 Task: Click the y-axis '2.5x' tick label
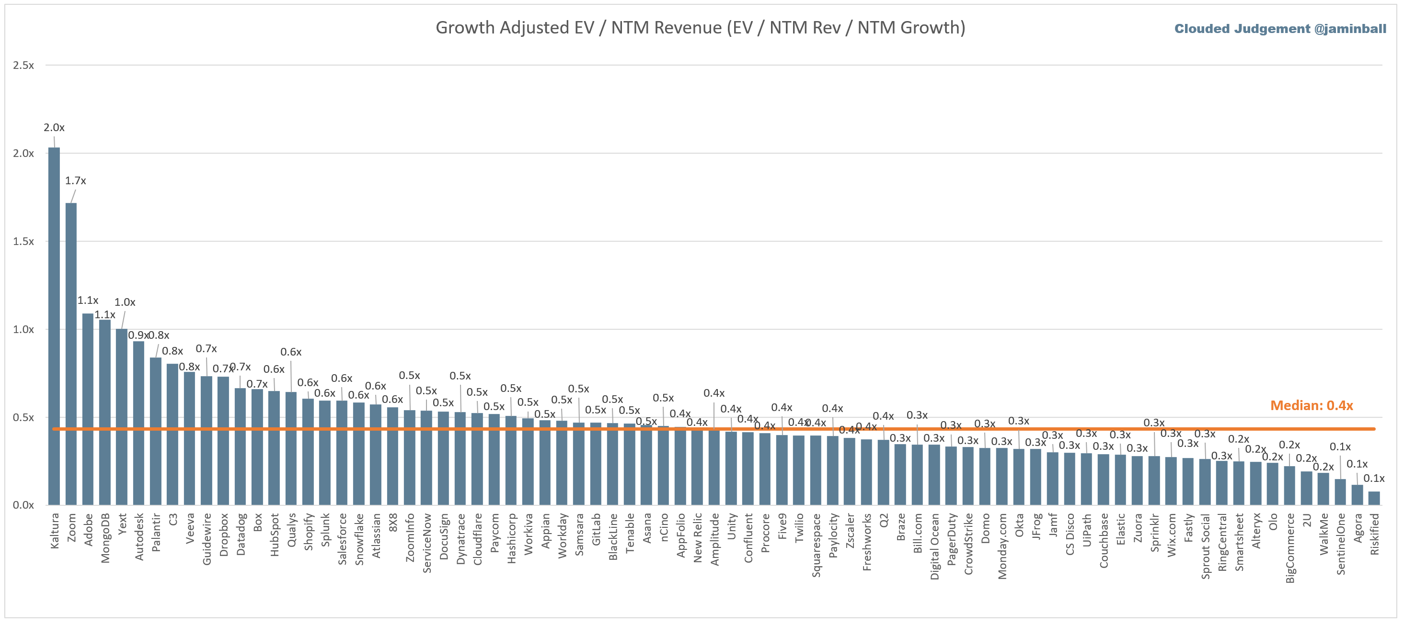tap(23, 66)
